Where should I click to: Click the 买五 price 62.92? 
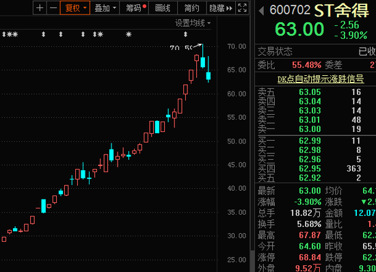[310, 178]
